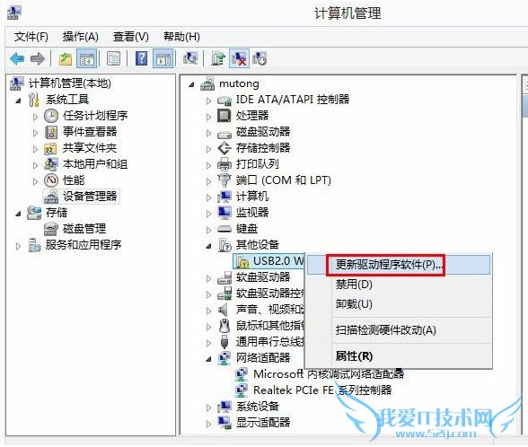Click the blue Back arrow toolbar icon
This screenshot has height=447, width=528.
coord(17,59)
